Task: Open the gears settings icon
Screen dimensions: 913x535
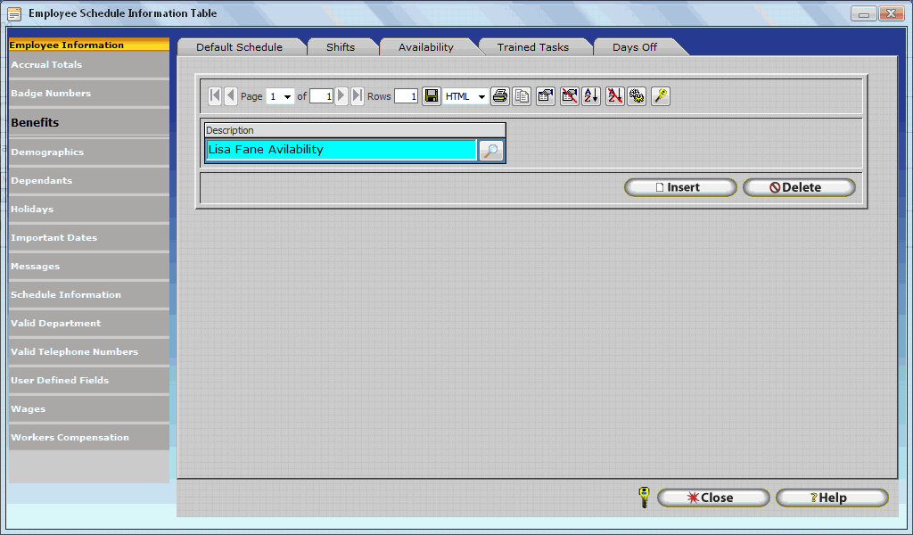Action: 637,96
